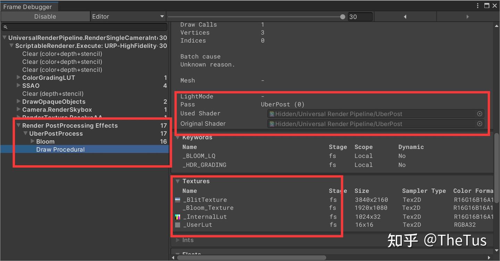Click the UberPost shader asset icon in Used Shader

271,114
